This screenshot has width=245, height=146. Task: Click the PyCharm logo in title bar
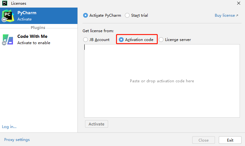pyautogui.click(x=4, y=3)
